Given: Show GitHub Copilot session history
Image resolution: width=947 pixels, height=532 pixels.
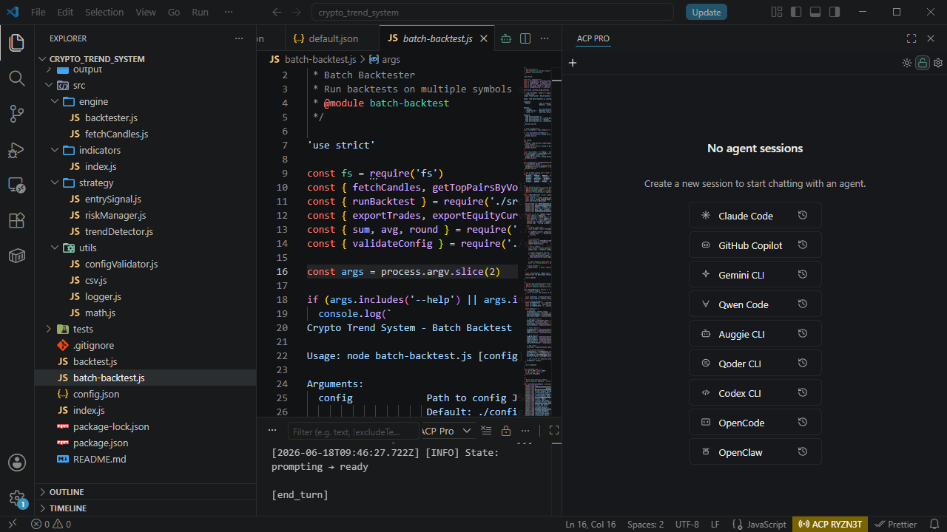Looking at the screenshot, I should [803, 245].
